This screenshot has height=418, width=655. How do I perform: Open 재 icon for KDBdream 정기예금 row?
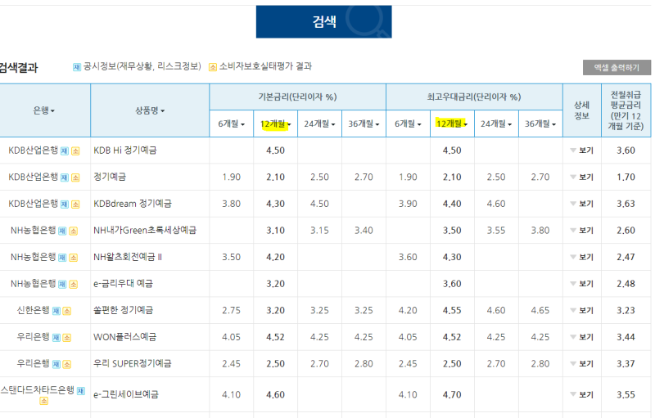(65, 205)
